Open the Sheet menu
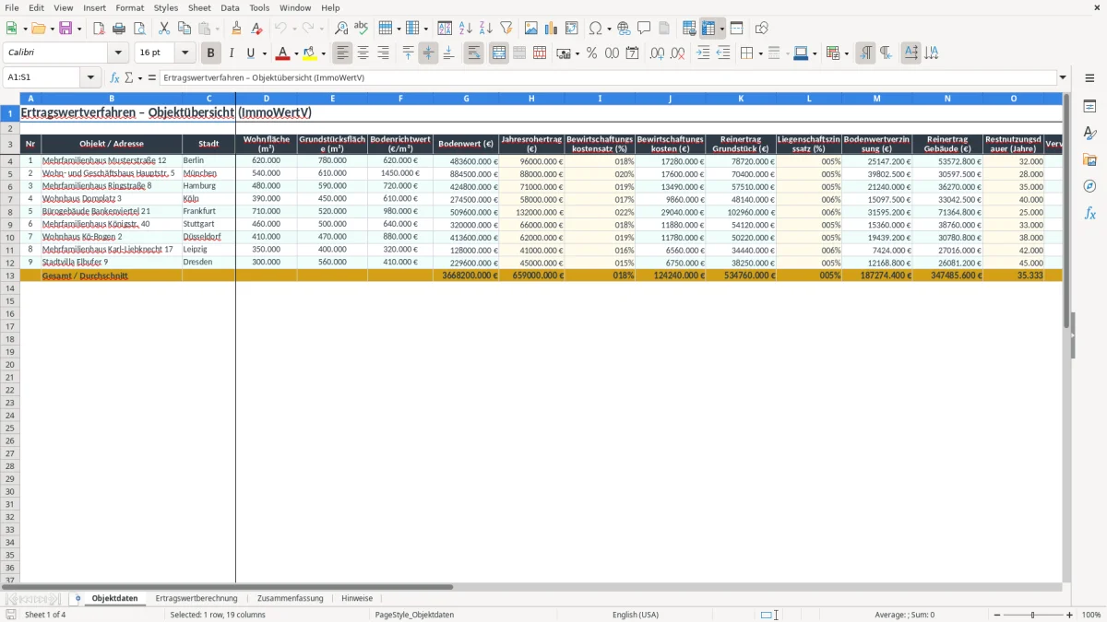1107x622 pixels. [x=199, y=7]
